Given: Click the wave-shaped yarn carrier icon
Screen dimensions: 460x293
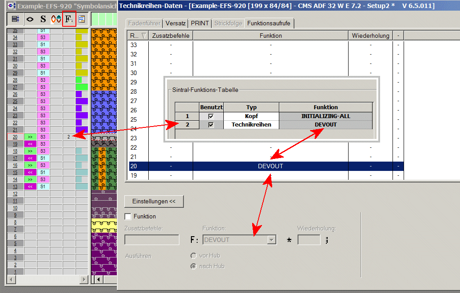Looking at the screenshot, I should (x=56, y=19).
